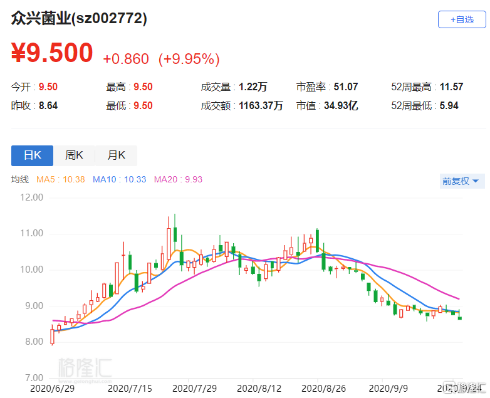490x398 pixels.
Task: Click the first candlestick at 2020/6/29
Action: pos(52,336)
